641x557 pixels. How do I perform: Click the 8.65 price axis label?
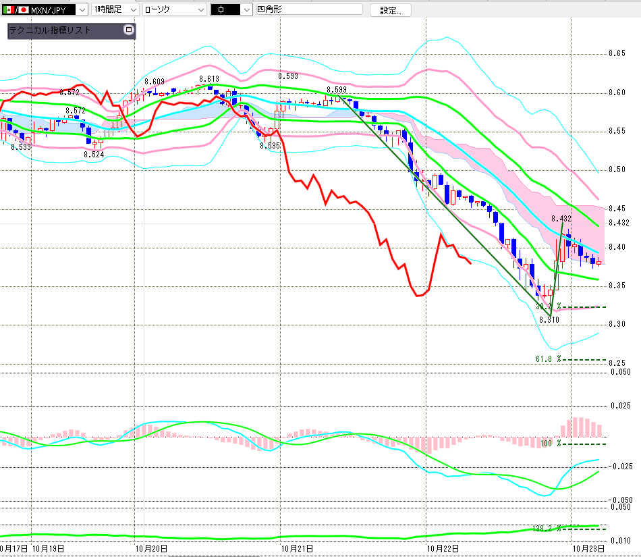coord(617,53)
